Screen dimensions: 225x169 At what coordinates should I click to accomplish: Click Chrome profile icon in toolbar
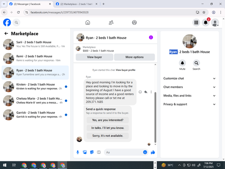click(x=214, y=12)
